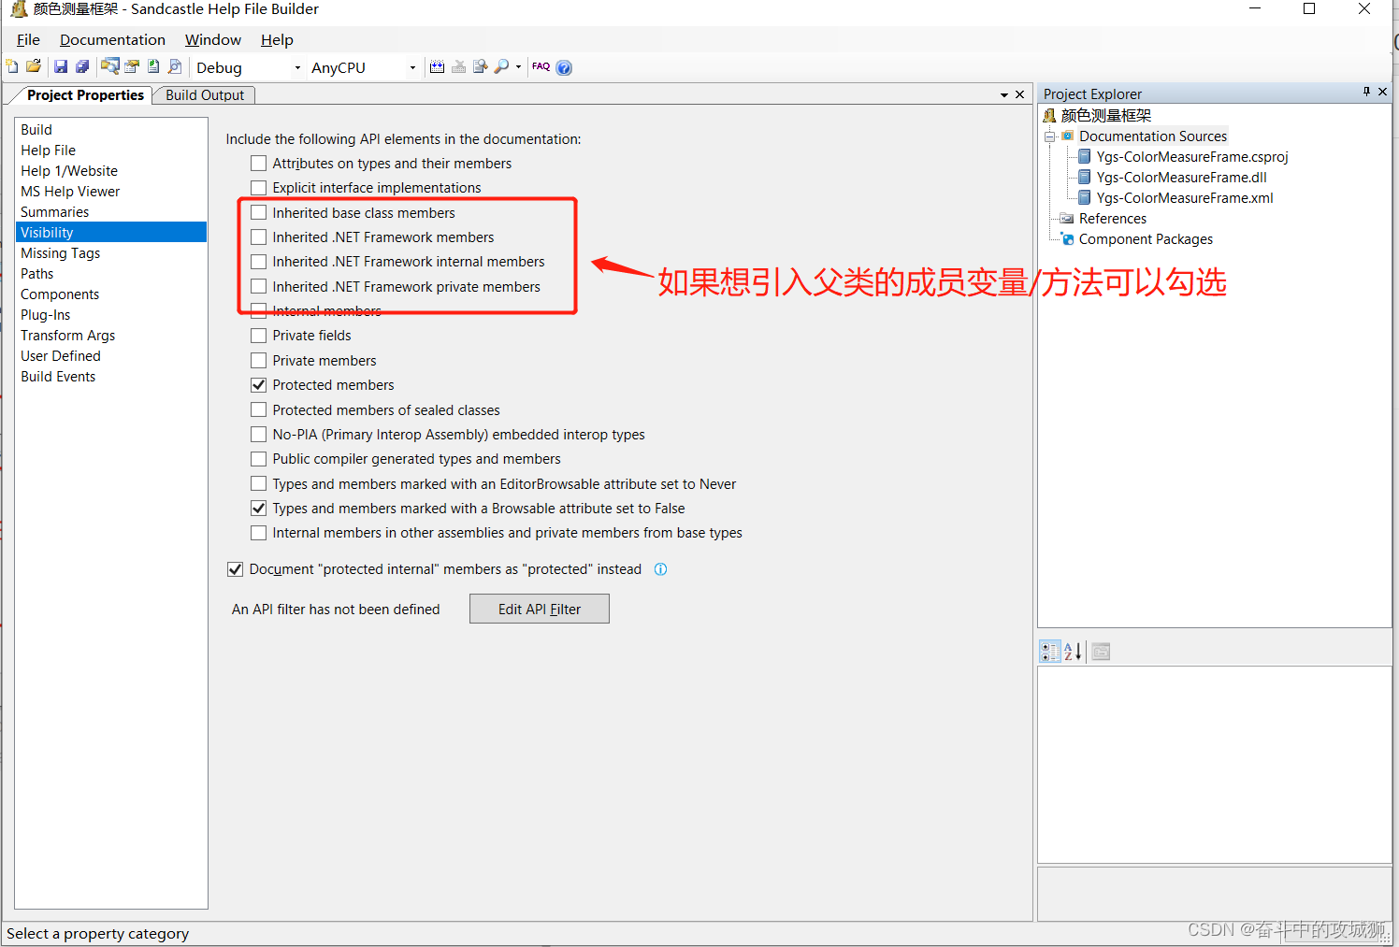This screenshot has width=1399, height=947.
Task: Click the Save All (stacked disks) icon
Action: [x=82, y=66]
